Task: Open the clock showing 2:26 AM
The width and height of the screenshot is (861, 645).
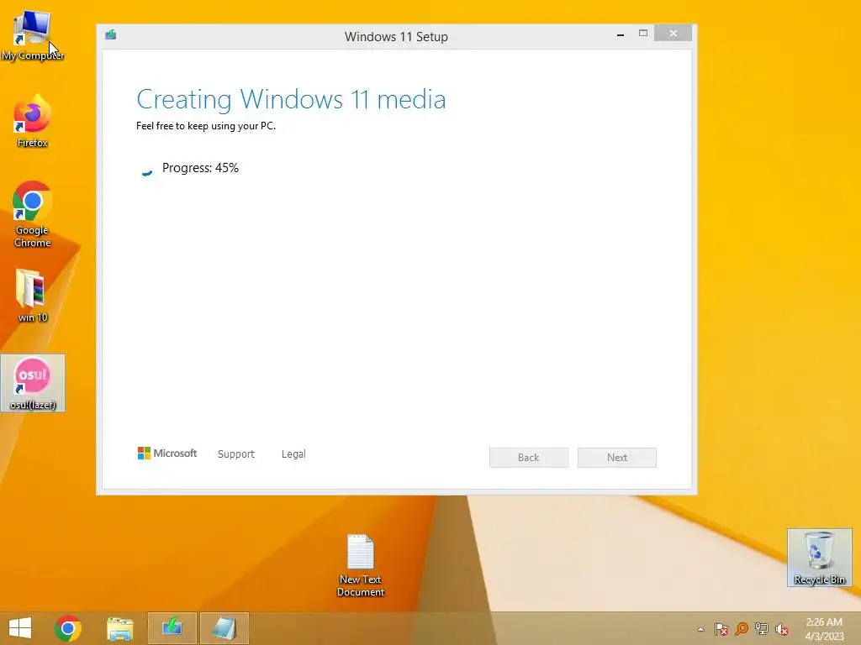Action: 824,629
